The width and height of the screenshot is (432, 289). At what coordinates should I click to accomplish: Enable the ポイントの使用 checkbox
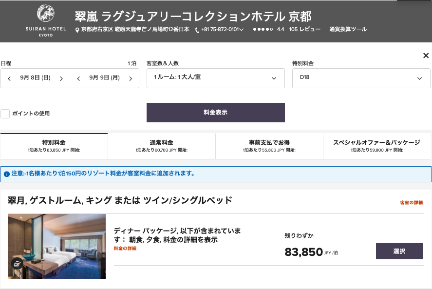(x=5, y=114)
